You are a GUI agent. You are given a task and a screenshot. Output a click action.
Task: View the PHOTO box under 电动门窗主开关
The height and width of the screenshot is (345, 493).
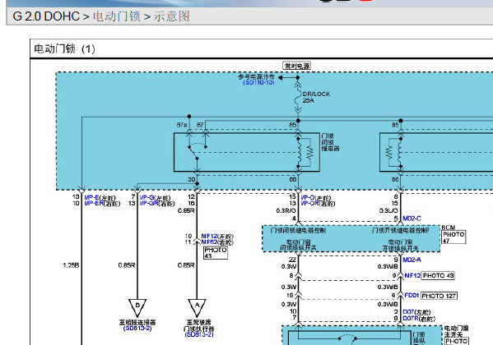[x=457, y=341]
